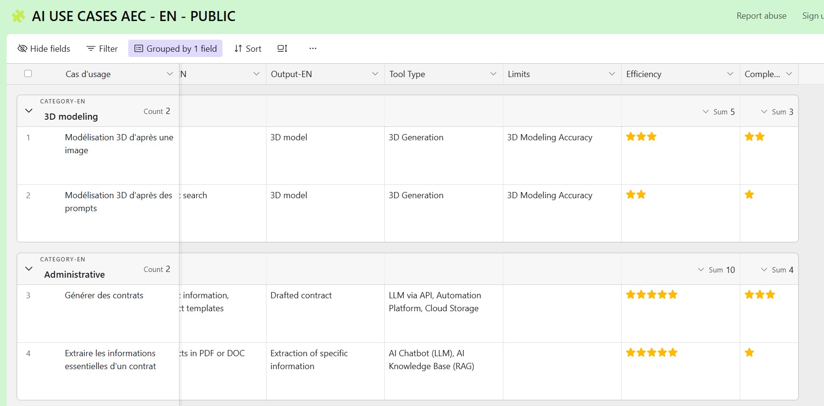Open Efficiency column dropdown arrow
The height and width of the screenshot is (406, 824).
(x=730, y=74)
